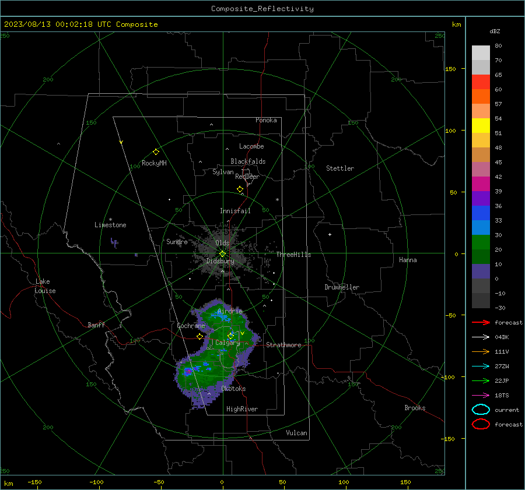The width and height of the screenshot is (525, 490).
Task: Click the Okotoks city label
Action: point(233,389)
